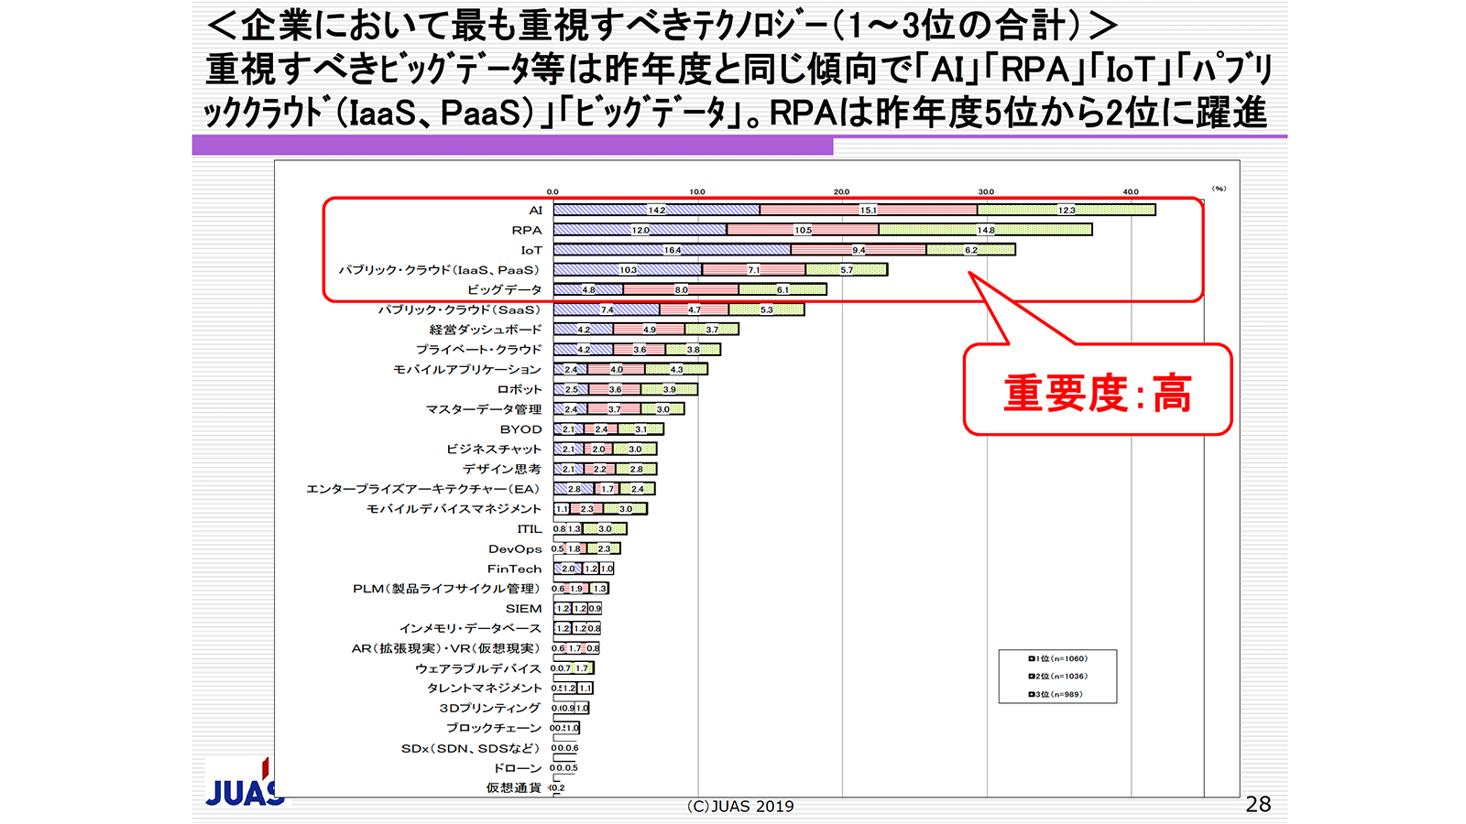Click the AI row label in the chart
The width and height of the screenshot is (1466, 824).
(535, 211)
